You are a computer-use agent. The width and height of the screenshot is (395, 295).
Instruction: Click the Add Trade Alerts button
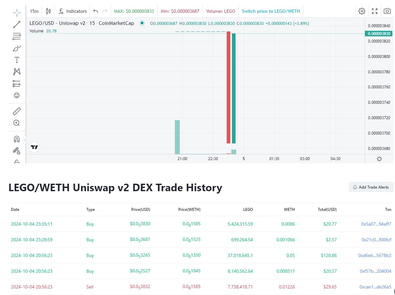coord(371,187)
